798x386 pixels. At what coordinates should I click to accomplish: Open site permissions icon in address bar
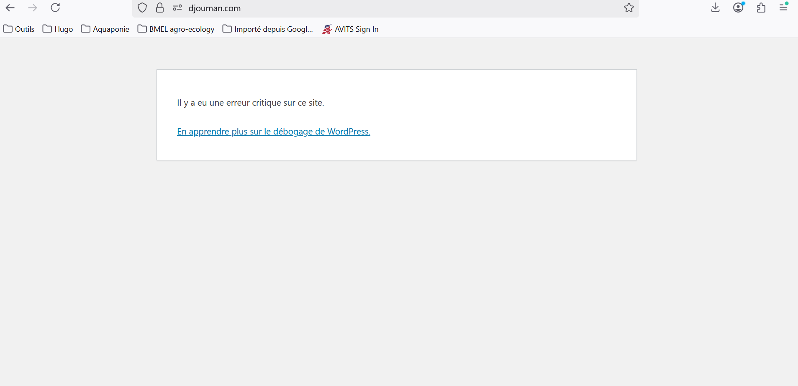coord(177,8)
